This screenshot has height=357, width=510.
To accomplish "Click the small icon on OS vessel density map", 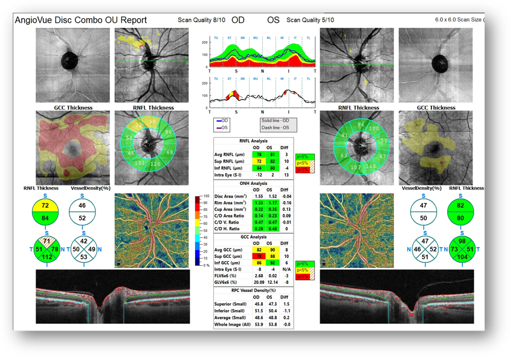I will tap(323, 262).
